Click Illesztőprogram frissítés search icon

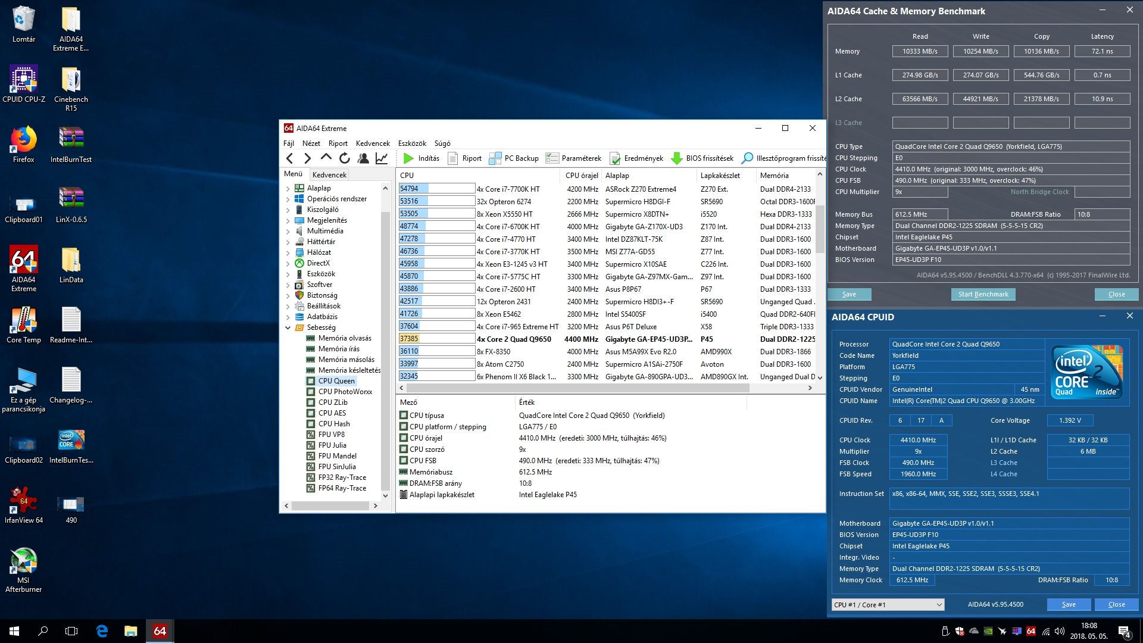[747, 158]
